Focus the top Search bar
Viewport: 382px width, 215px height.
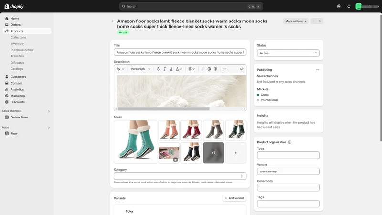pos(191,6)
